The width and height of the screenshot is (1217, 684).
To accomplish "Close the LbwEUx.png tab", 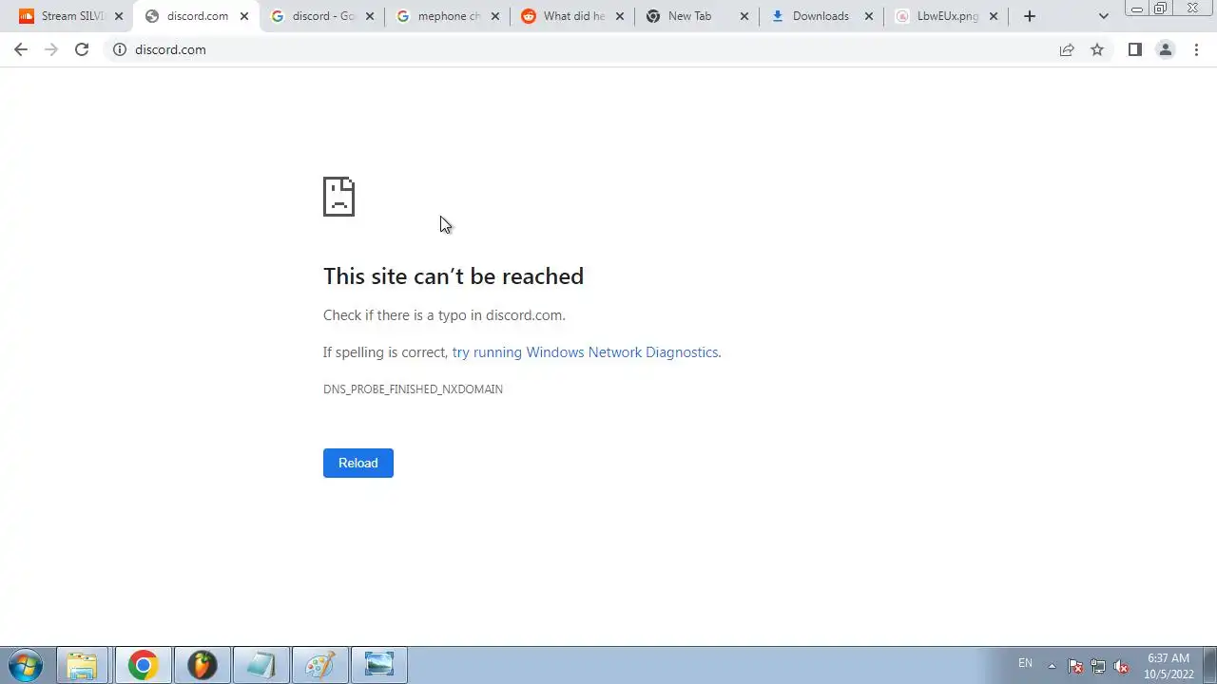I will click(994, 16).
